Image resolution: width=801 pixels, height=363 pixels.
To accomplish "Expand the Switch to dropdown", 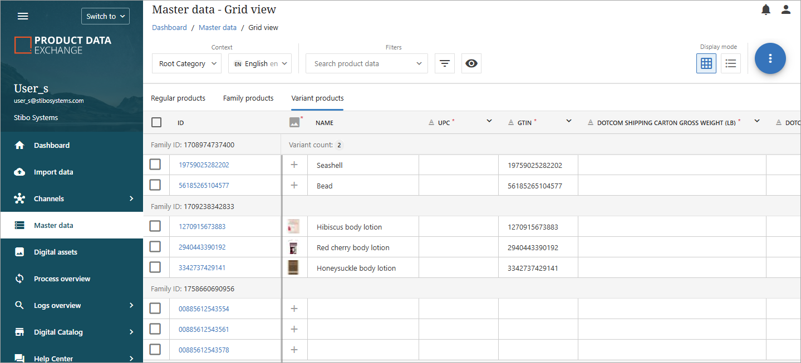I will coord(105,16).
